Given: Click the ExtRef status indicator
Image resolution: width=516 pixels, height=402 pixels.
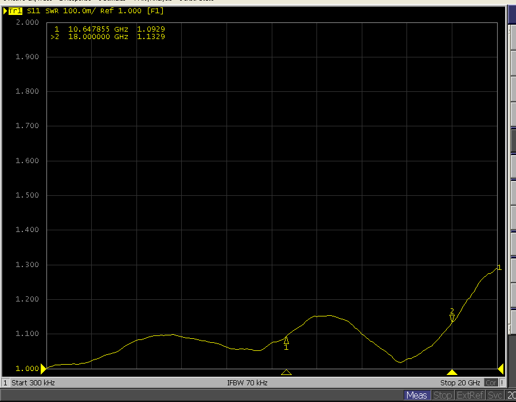Looking at the screenshot, I should 470,395.
